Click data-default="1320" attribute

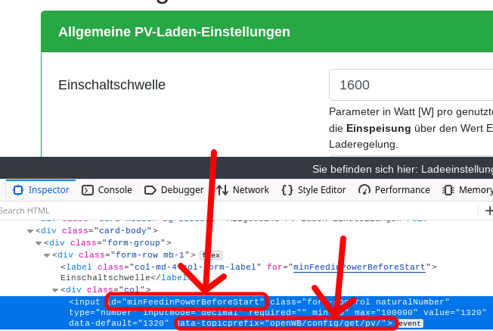[x=119, y=323]
